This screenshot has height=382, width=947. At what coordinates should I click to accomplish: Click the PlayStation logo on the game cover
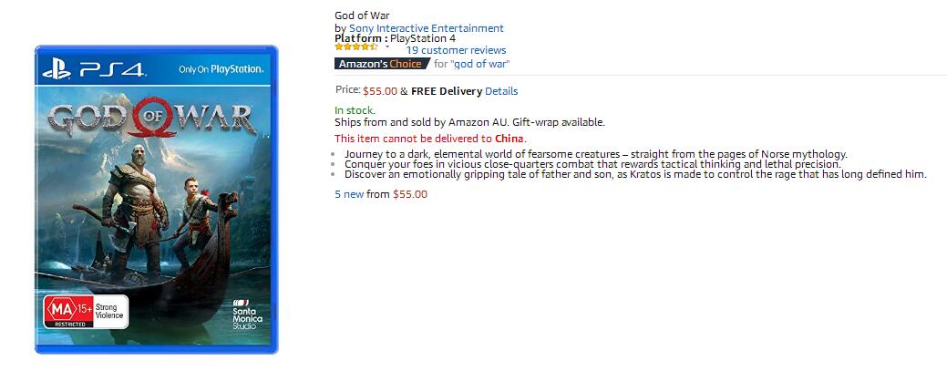[x=57, y=69]
